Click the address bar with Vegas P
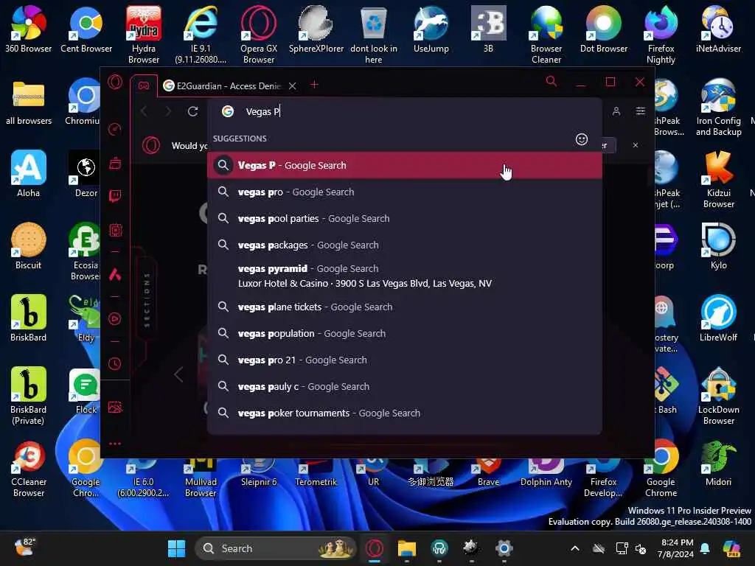 tap(405, 112)
